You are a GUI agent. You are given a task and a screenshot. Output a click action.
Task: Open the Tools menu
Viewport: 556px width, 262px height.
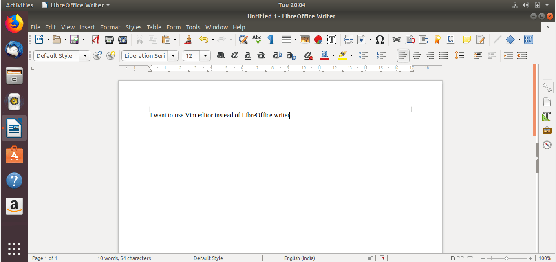point(193,27)
